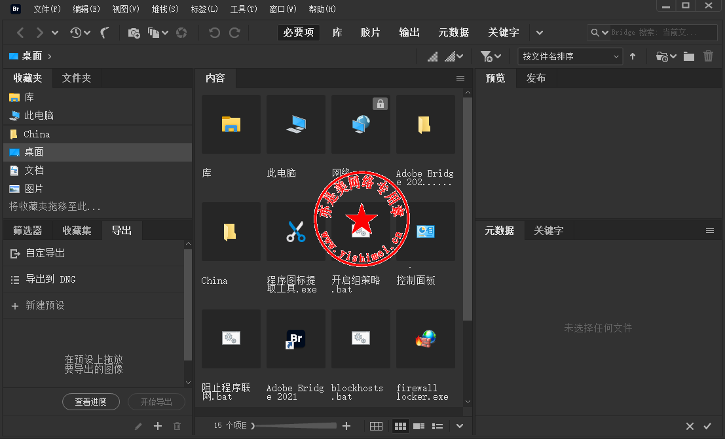Open the 关键字 panel tab
Image resolution: width=725 pixels, height=439 pixels.
(549, 230)
